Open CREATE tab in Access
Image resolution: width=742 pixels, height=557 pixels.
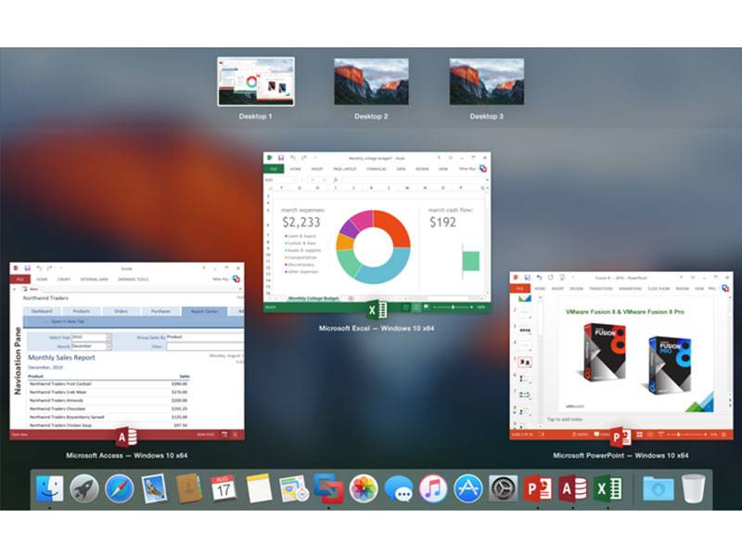[x=64, y=279]
